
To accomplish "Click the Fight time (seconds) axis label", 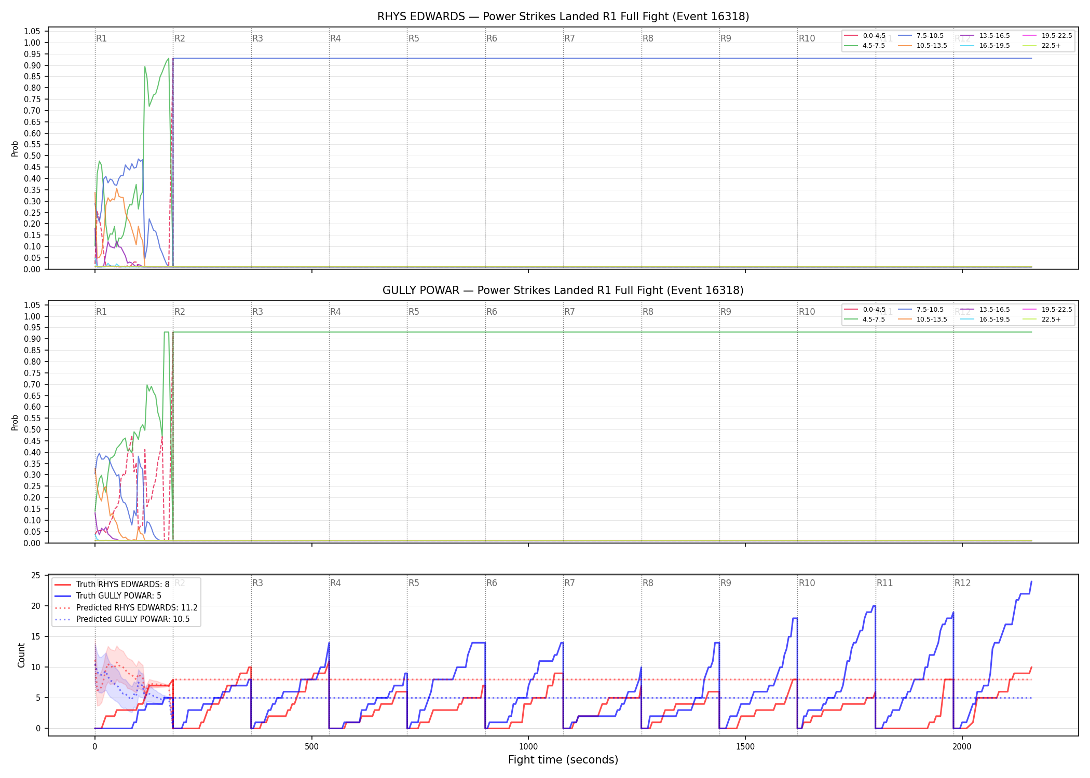I will 563,760.
